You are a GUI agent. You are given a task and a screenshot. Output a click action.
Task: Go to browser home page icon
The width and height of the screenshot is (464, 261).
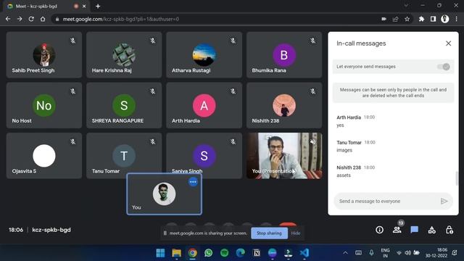[x=43, y=19]
